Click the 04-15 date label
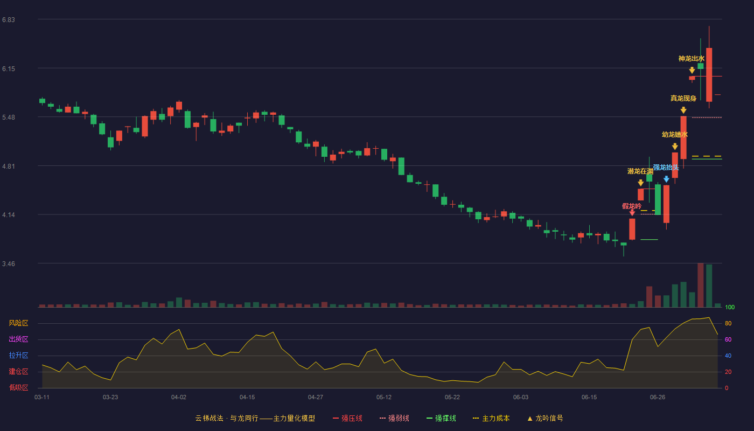 point(247,397)
